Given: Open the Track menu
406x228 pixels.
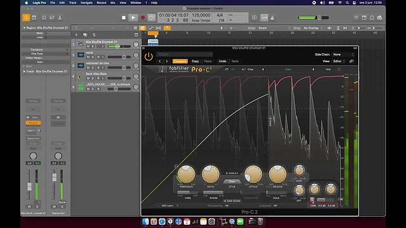Looking at the screenshot, I should tap(72, 3).
